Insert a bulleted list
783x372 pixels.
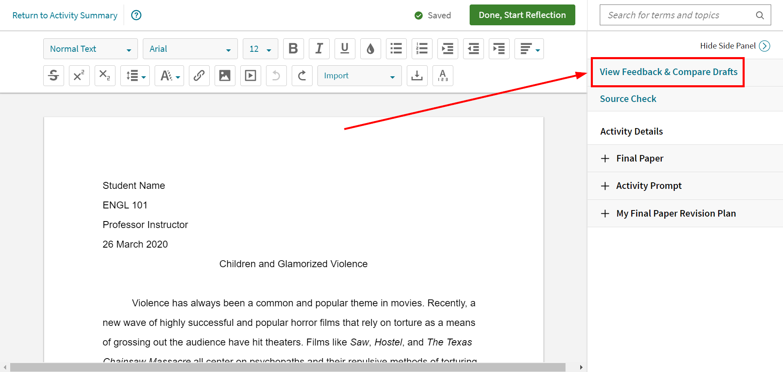(396, 49)
